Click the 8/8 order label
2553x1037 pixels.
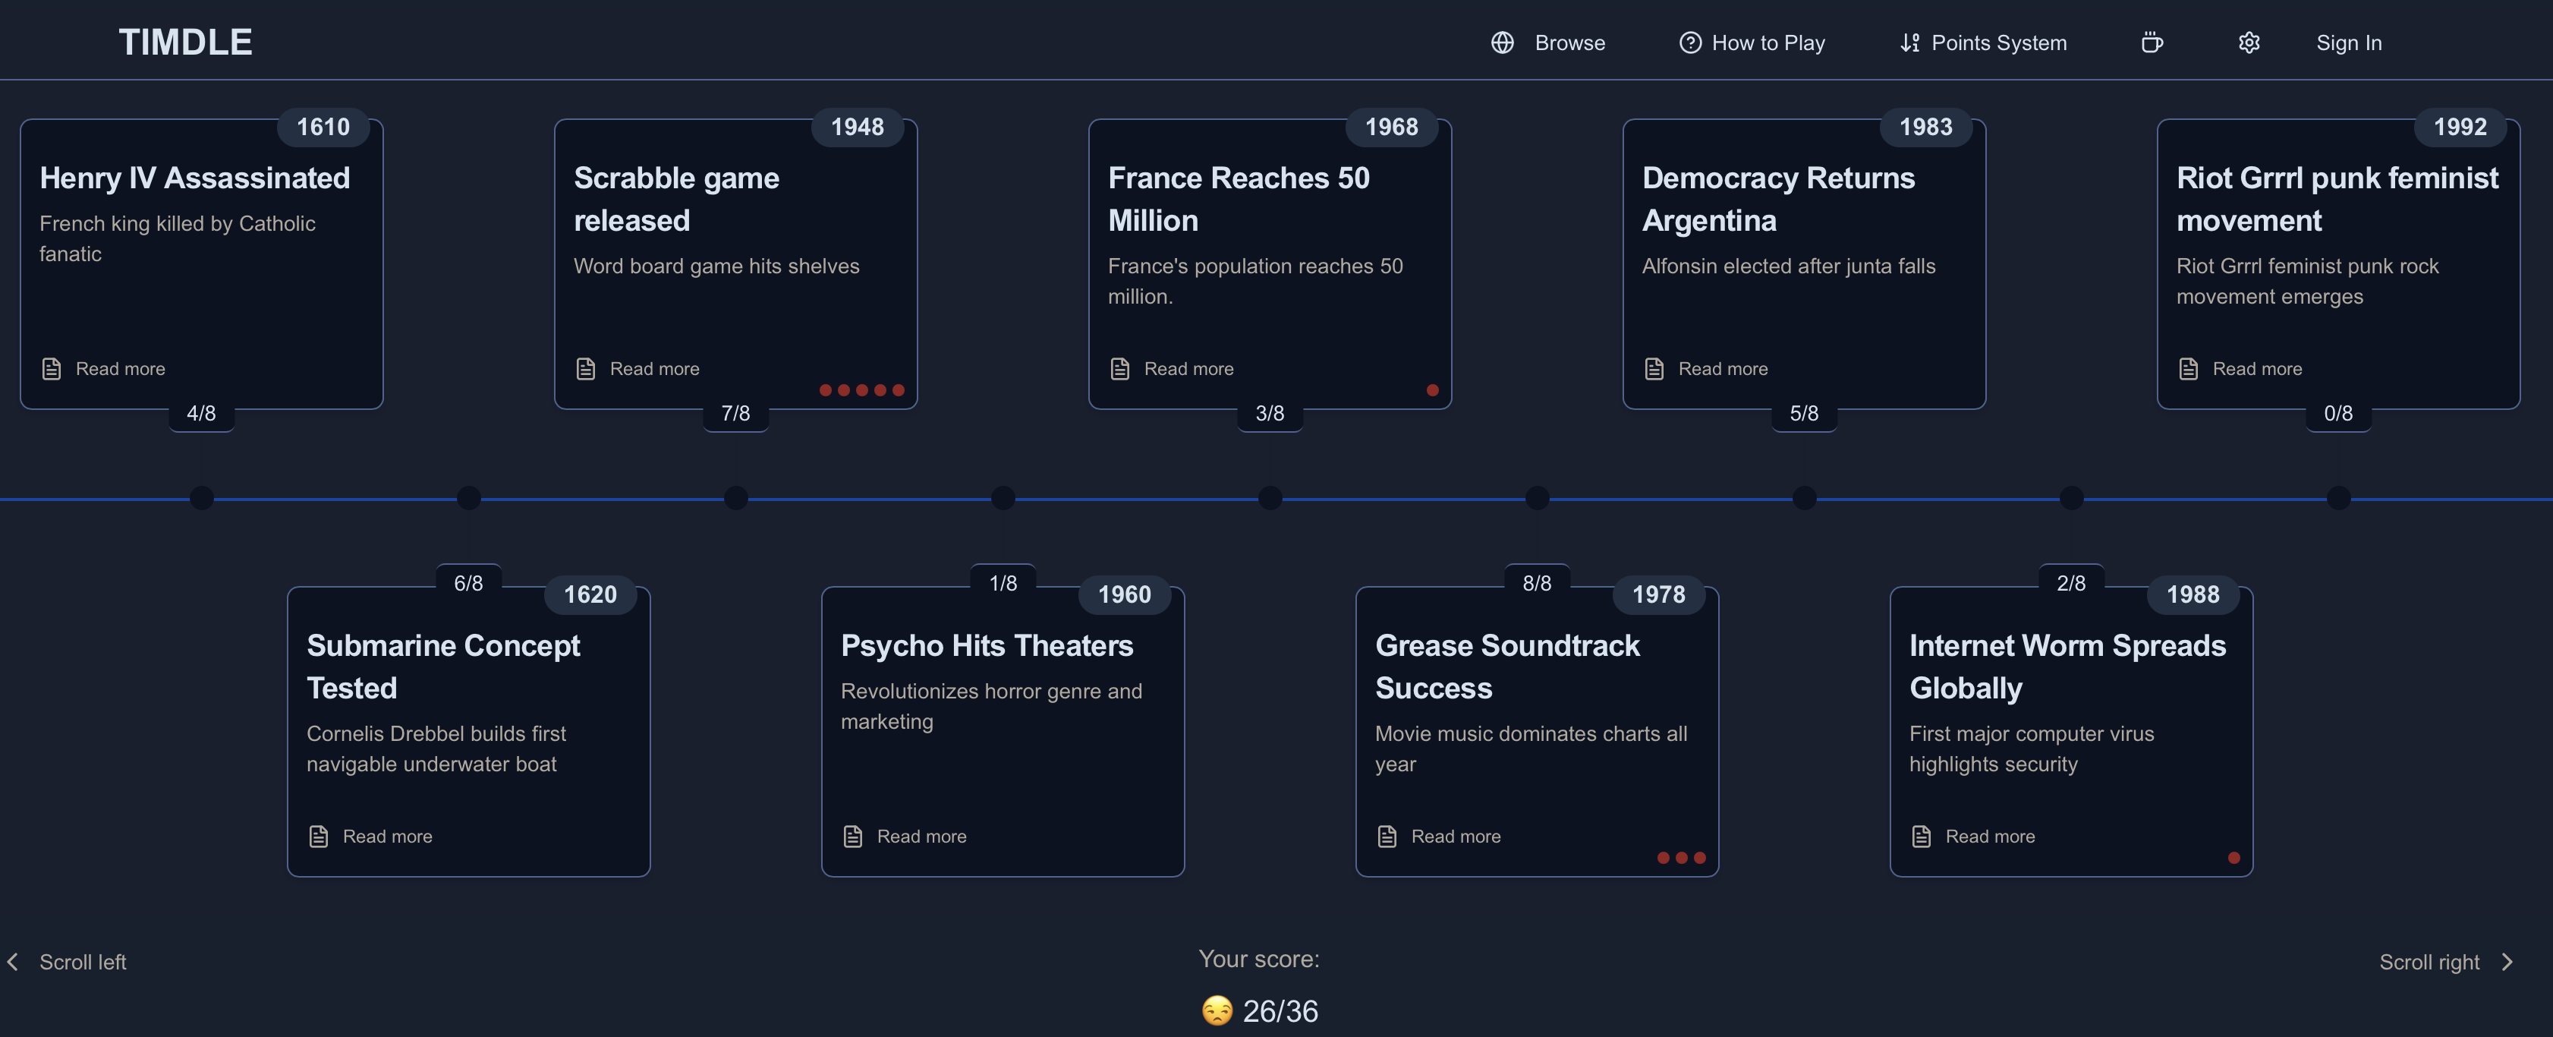pos(1537,583)
